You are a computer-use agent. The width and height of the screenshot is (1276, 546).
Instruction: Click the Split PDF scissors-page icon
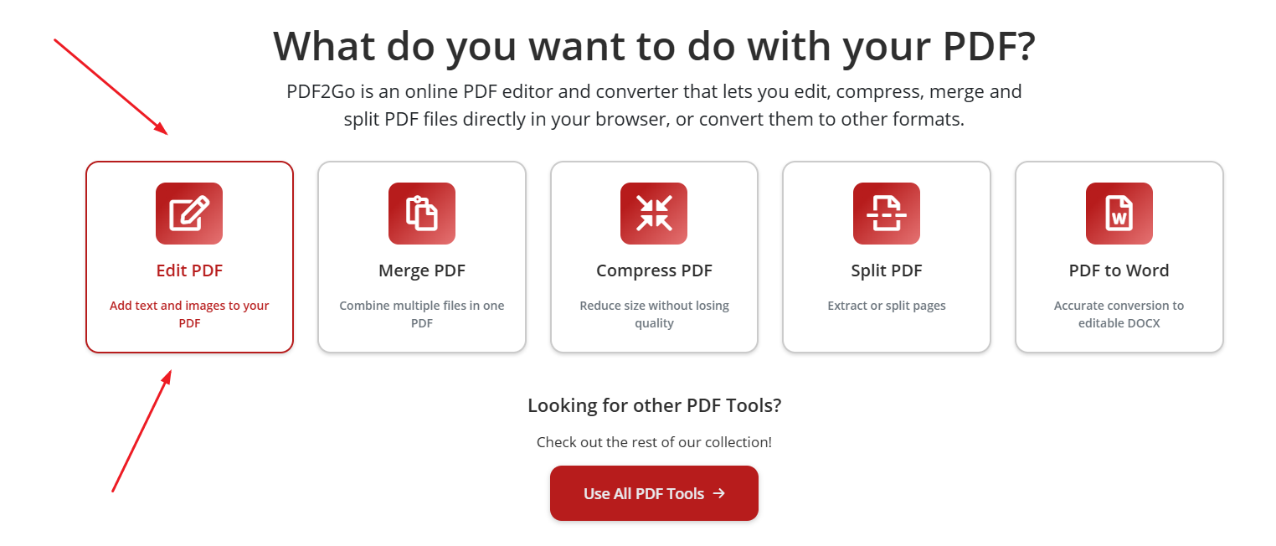click(886, 213)
